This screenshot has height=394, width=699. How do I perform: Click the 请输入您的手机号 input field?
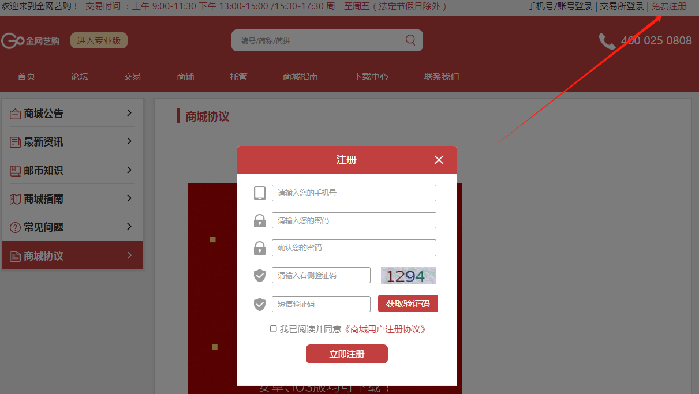pyautogui.click(x=354, y=193)
